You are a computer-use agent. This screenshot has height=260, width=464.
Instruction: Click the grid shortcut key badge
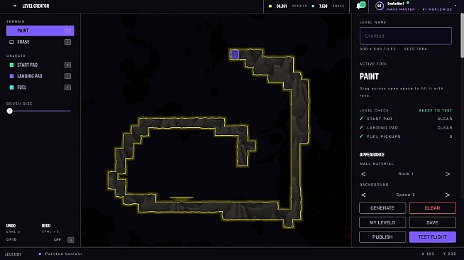point(71,240)
